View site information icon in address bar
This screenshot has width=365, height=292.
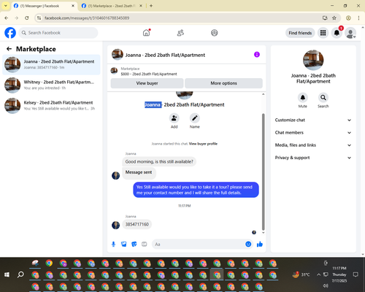coord(39,18)
